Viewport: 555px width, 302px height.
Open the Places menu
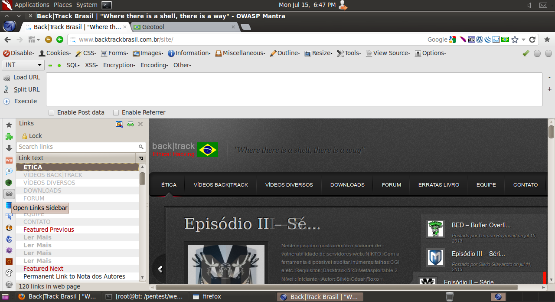point(63,5)
